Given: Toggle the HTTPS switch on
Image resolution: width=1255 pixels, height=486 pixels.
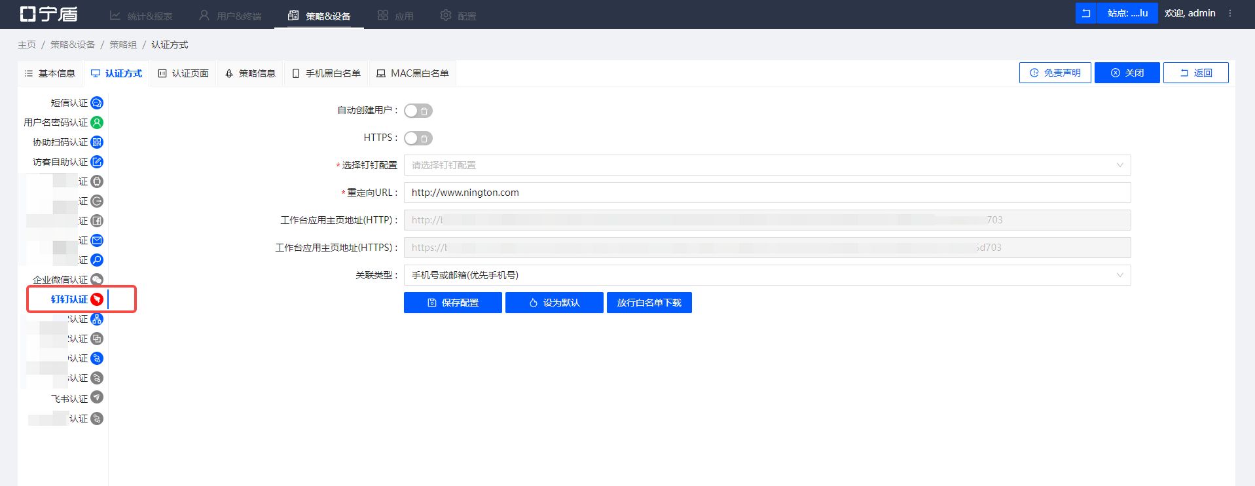Looking at the screenshot, I should coord(418,138).
